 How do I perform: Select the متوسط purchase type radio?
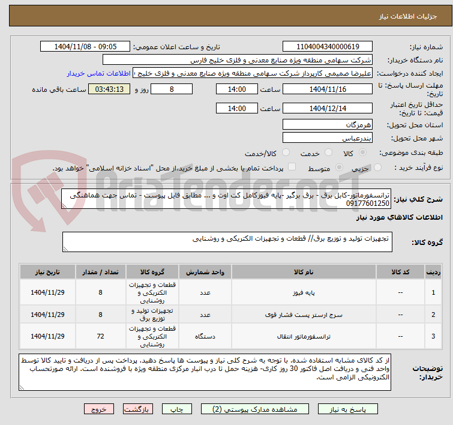coord(339,167)
